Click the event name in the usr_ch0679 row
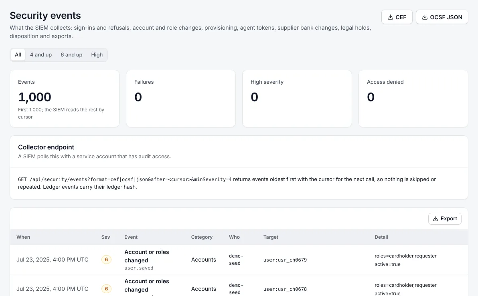The height and width of the screenshot is (296, 478). pos(147,256)
